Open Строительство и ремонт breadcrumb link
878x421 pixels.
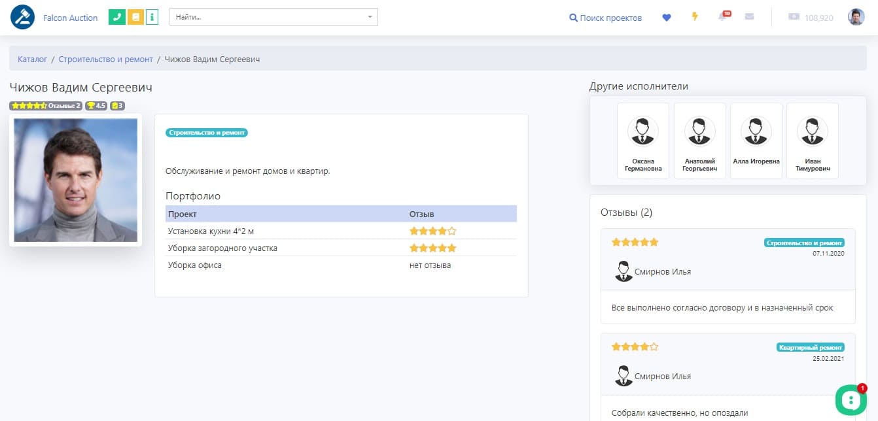105,59
